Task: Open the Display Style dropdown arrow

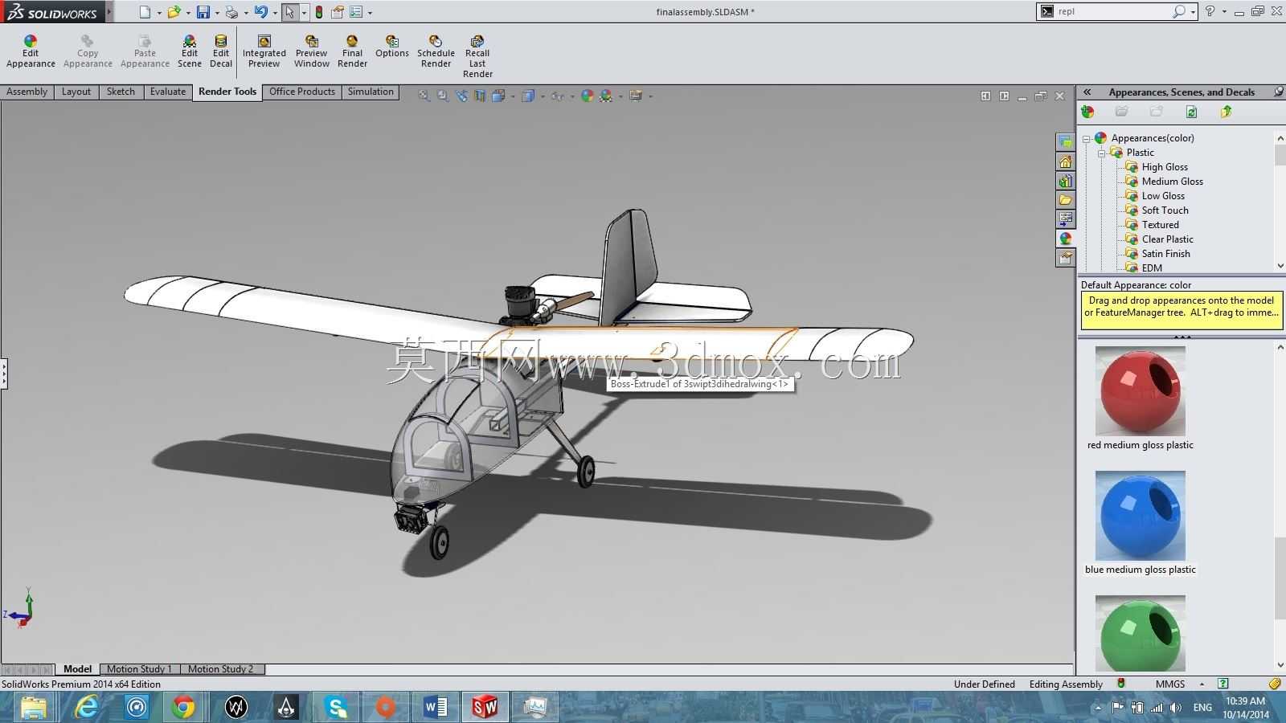Action: pos(543,96)
